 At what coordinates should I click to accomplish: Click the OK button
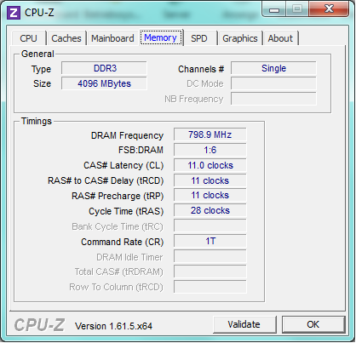coord(313,324)
